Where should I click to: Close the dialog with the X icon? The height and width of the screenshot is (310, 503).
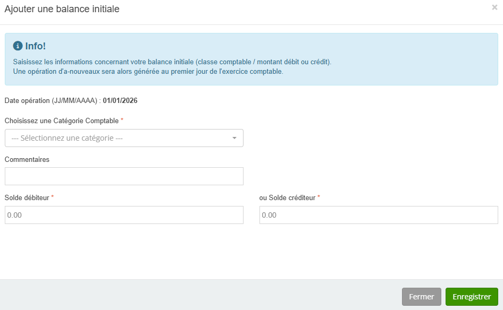494,7
